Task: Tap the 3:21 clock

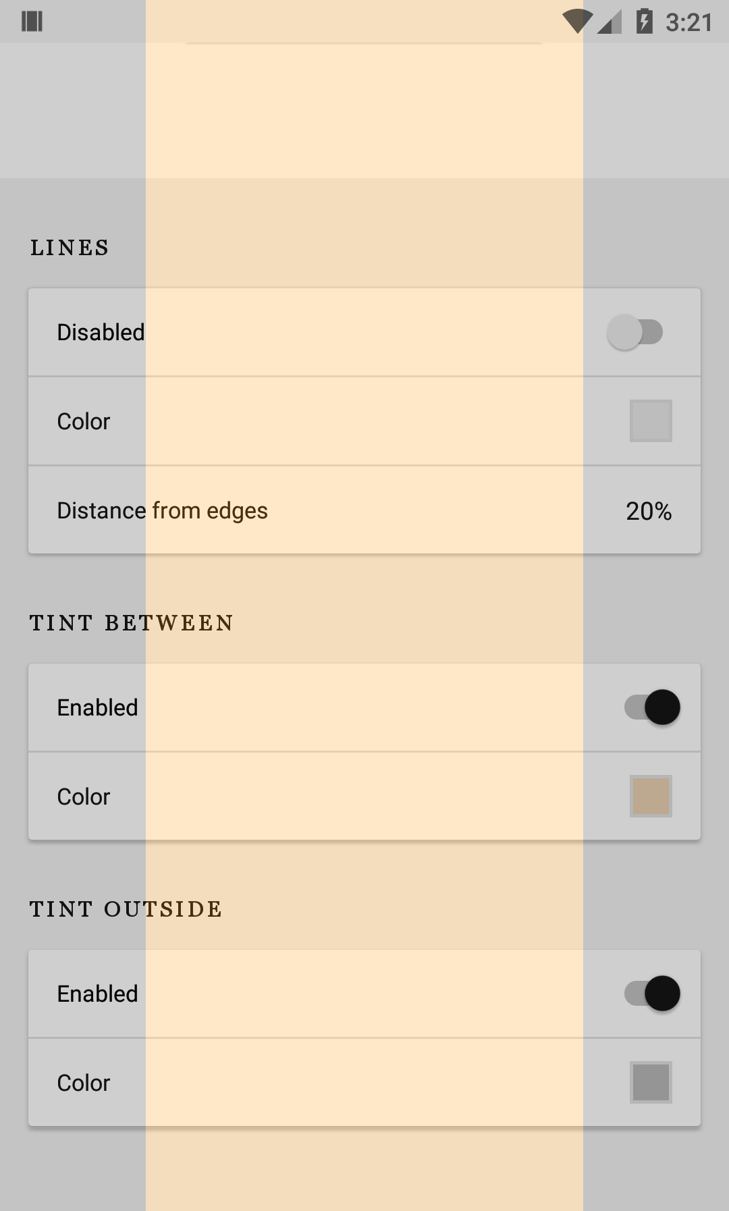Action: [x=689, y=22]
